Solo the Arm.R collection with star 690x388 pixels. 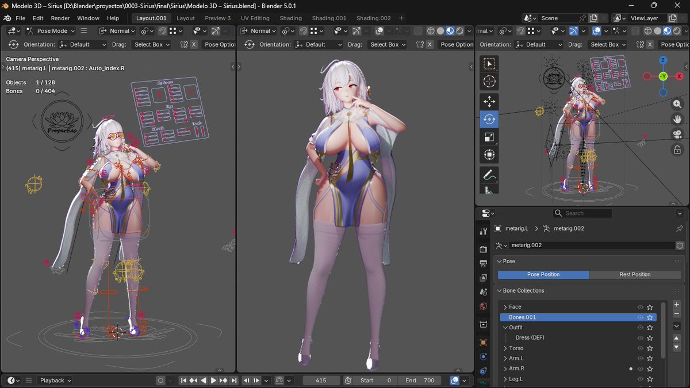650,369
